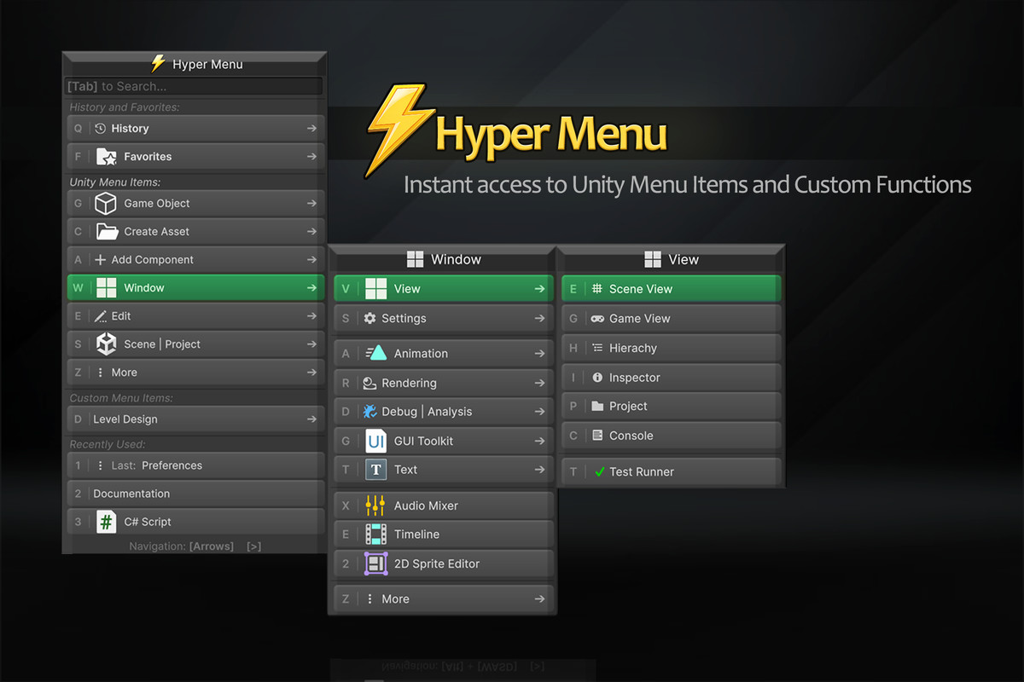
Task: Click the 2D Sprite Editor icon
Action: pyautogui.click(x=375, y=564)
